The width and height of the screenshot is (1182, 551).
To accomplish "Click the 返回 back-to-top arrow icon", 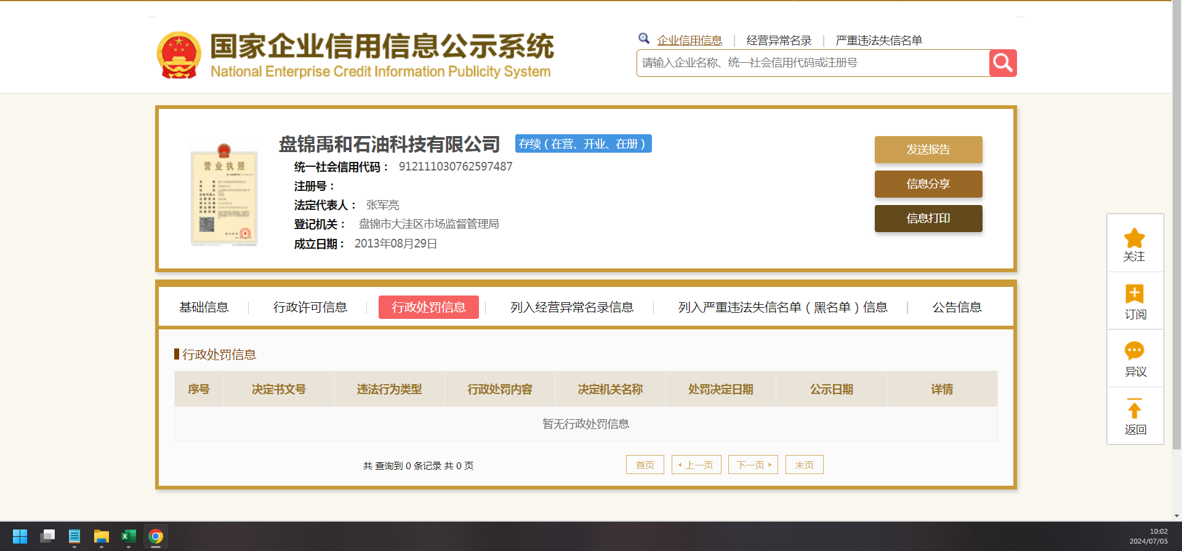I will pyautogui.click(x=1135, y=408).
